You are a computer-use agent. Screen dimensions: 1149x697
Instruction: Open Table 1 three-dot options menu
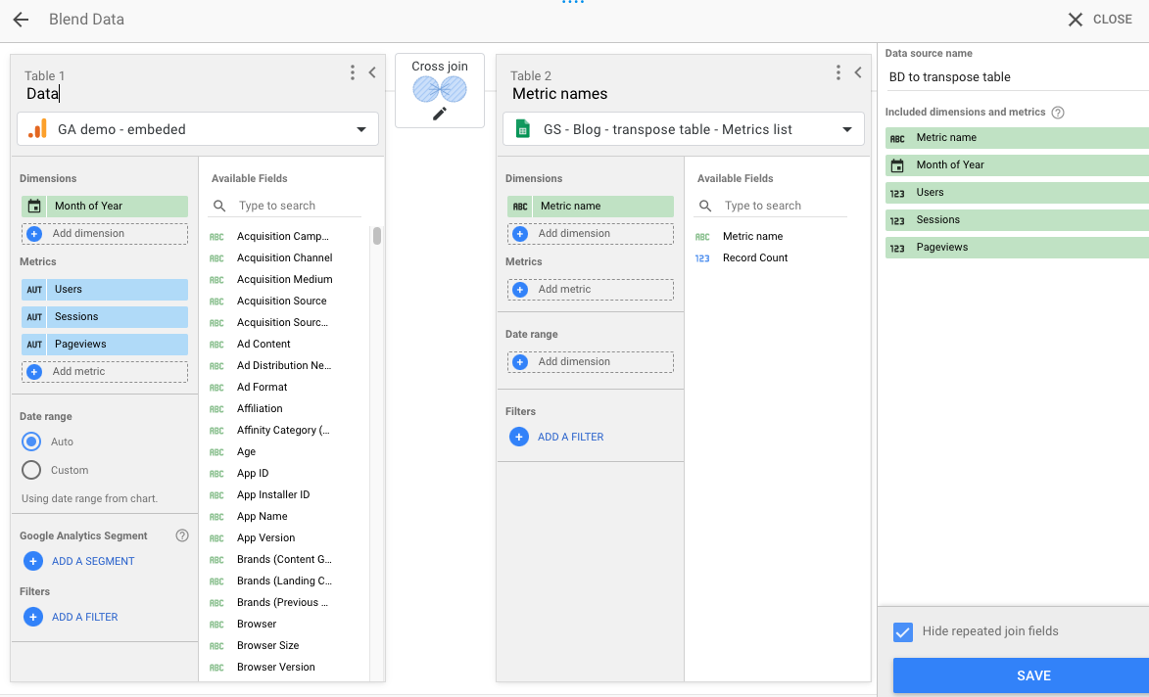[353, 72]
